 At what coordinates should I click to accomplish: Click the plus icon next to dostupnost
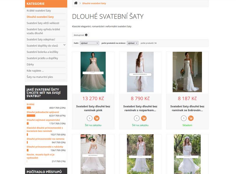86,35
